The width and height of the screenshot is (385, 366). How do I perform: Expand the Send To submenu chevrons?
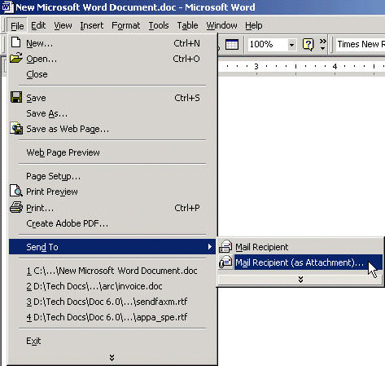[300, 280]
